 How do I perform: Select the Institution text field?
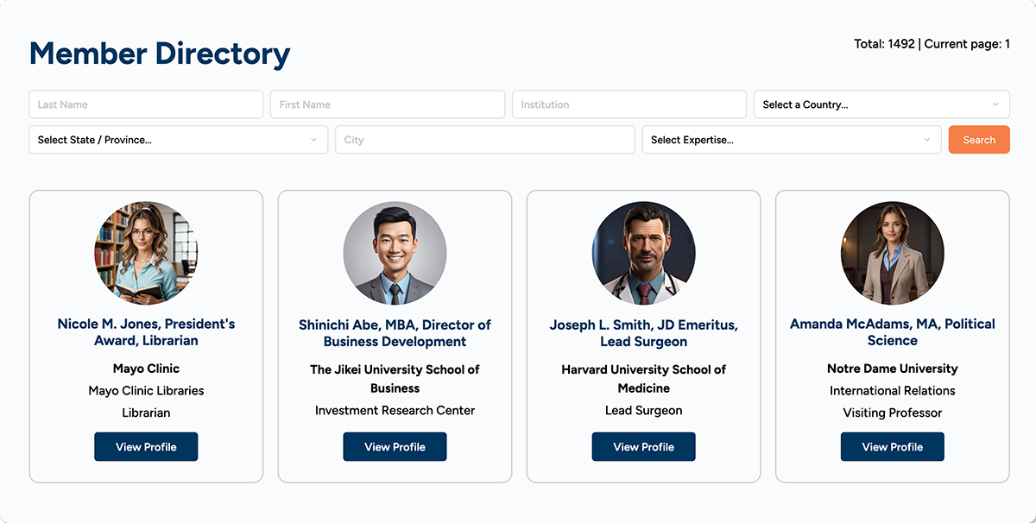tap(629, 104)
